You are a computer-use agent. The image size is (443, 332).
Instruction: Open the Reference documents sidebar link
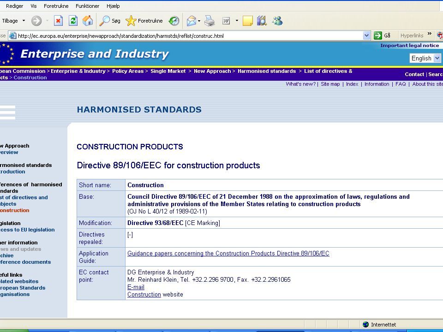[x=25, y=262]
